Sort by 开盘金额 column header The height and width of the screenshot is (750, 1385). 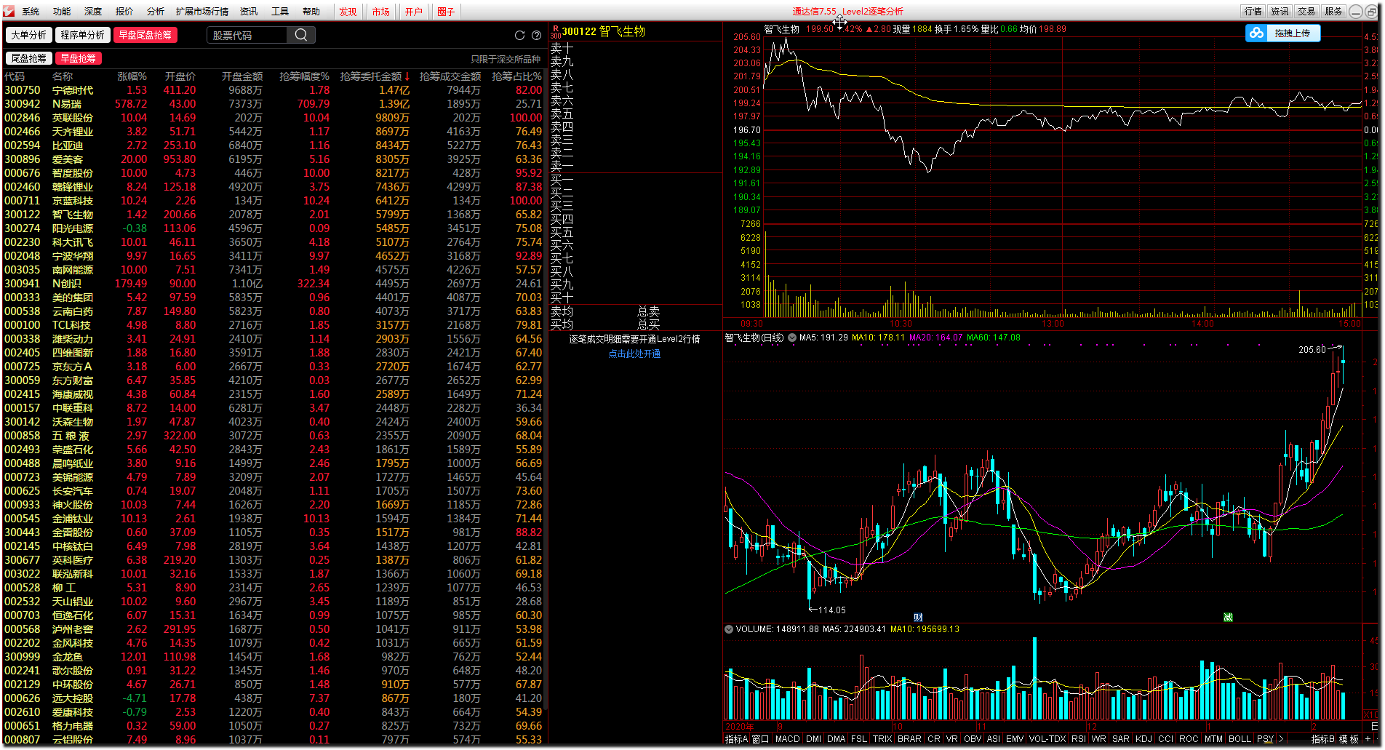(x=242, y=76)
